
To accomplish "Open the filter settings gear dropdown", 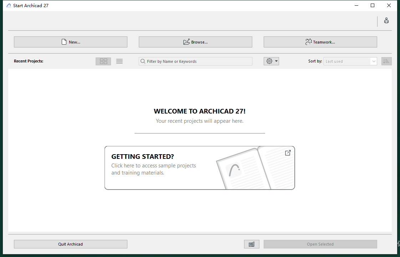I will 269,61.
